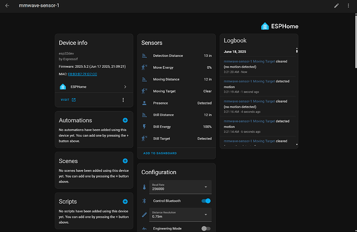Click the Logbook scroll down arrow
The width and height of the screenshot is (357, 232).
click(296, 145)
